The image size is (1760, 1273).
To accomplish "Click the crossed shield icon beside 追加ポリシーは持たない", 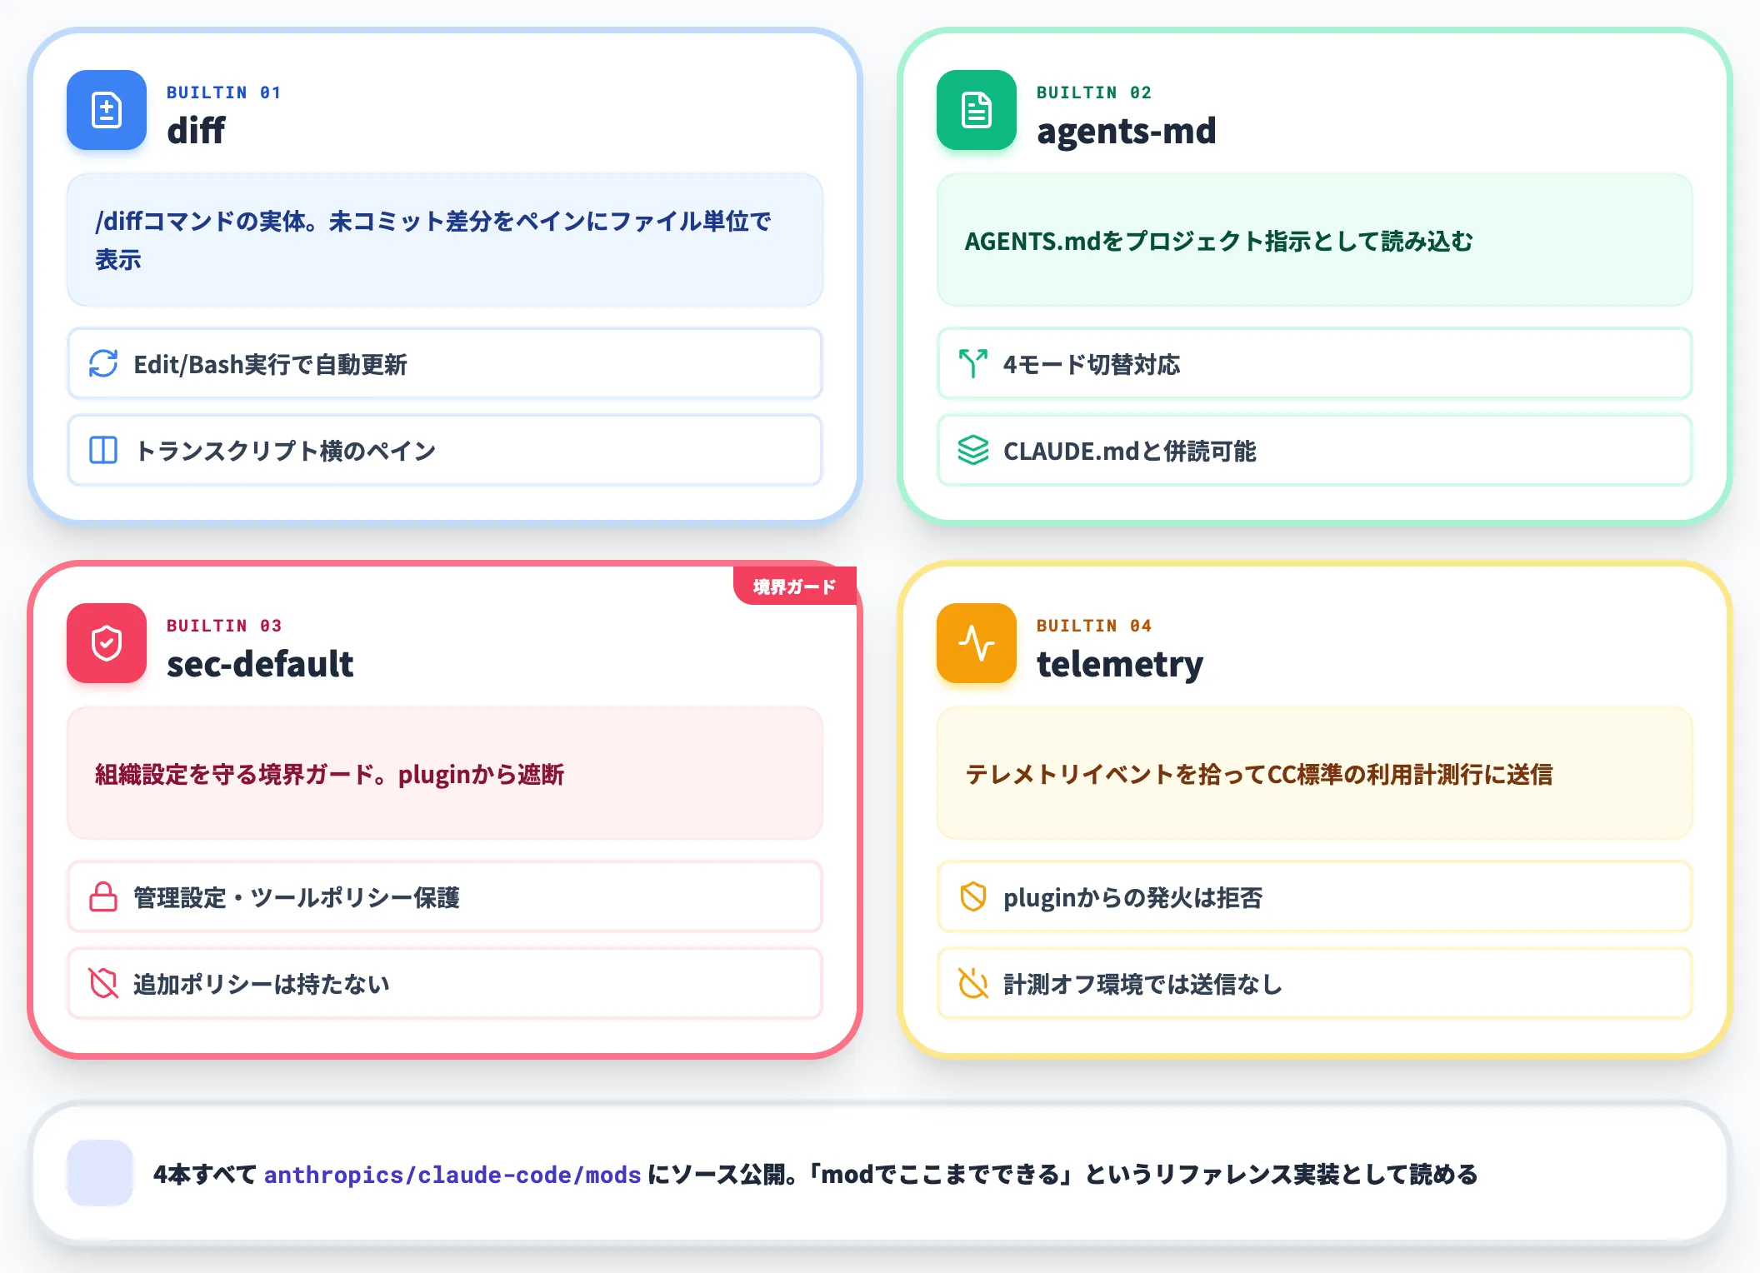I will 103,983.
